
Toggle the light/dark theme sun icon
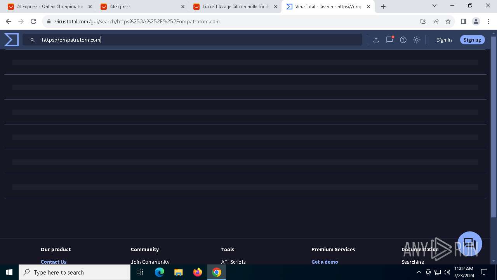(x=417, y=40)
